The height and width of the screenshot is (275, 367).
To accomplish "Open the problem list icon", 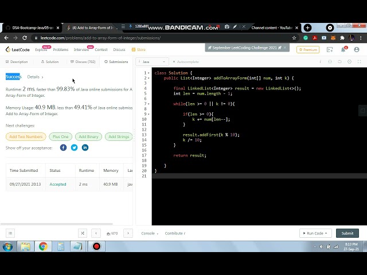I will coord(10,233).
